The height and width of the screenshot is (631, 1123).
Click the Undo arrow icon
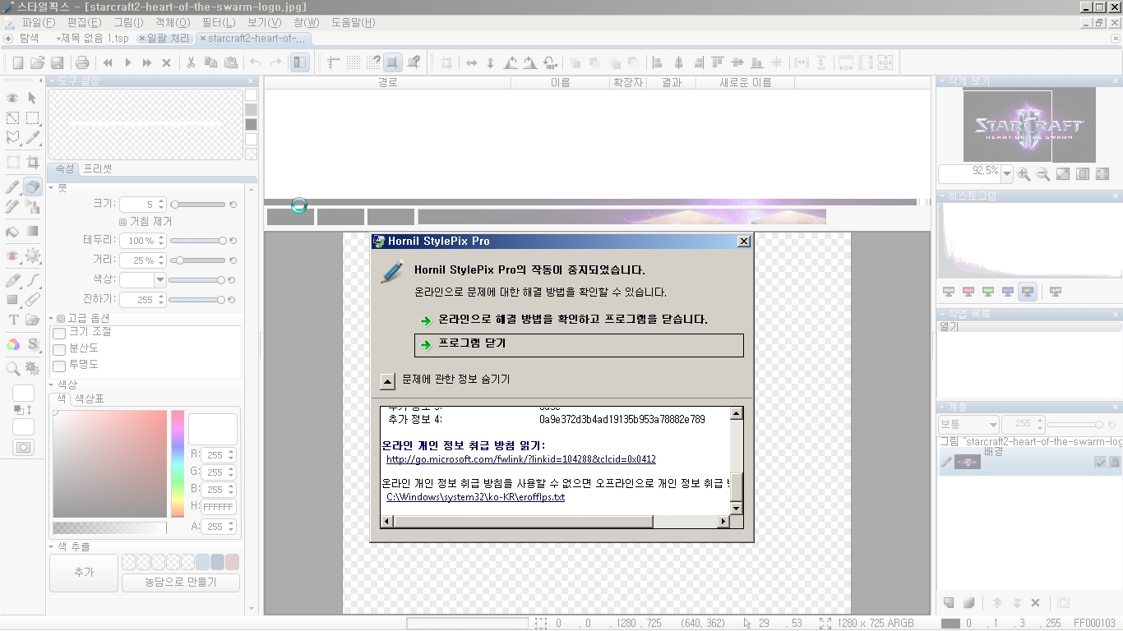pos(256,62)
